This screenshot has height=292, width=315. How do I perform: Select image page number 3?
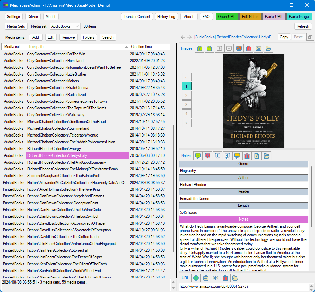(x=187, y=105)
